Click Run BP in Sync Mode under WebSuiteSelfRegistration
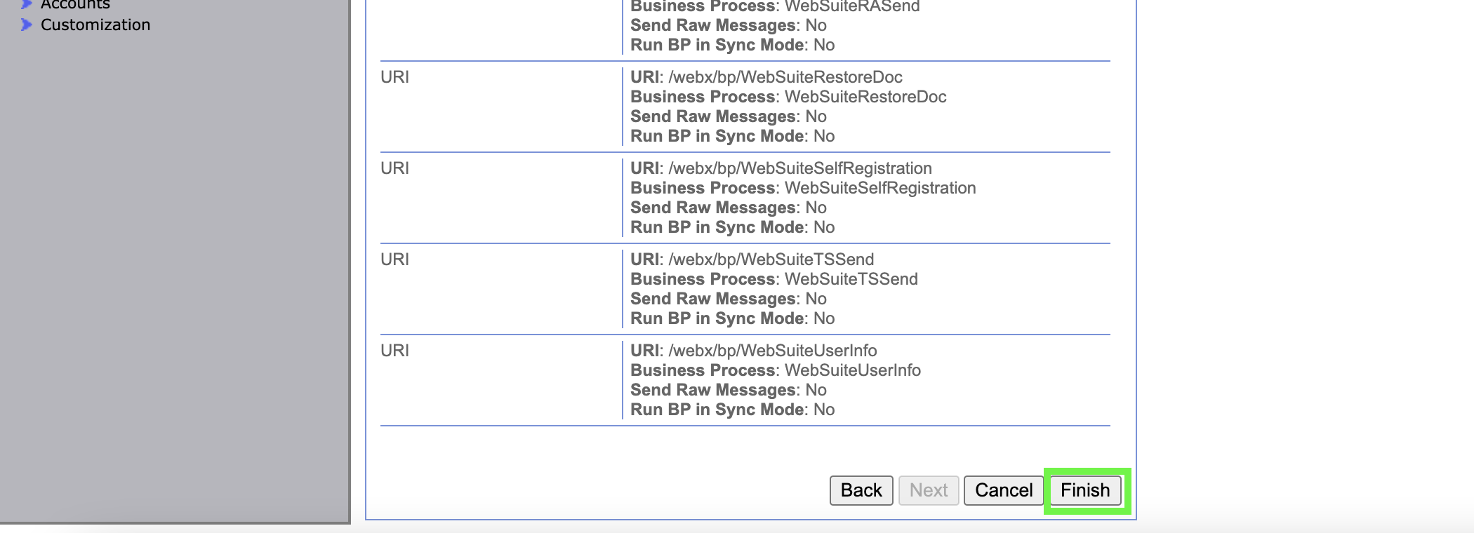This screenshot has width=1474, height=533. click(x=733, y=227)
